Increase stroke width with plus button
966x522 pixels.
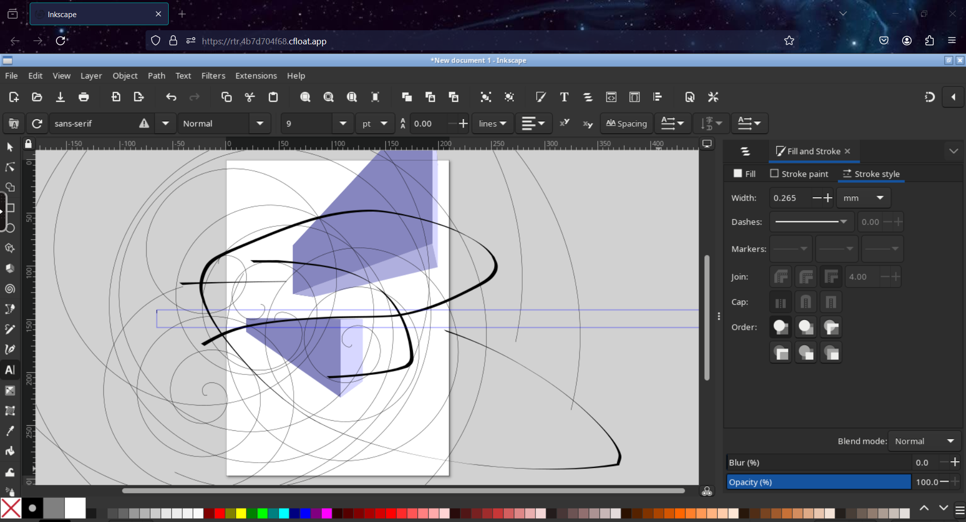pyautogui.click(x=827, y=198)
